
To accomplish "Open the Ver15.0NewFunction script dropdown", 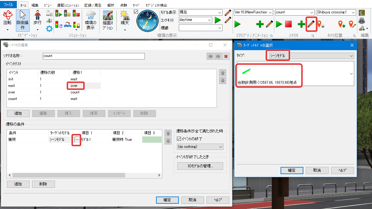I will (270, 12).
